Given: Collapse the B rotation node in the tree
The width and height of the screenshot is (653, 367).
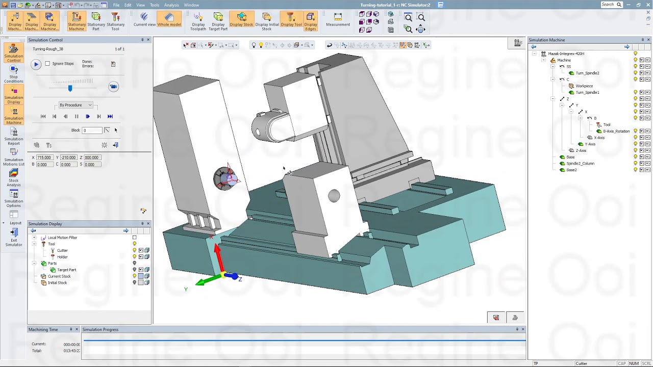Looking at the screenshot, I should pos(580,118).
